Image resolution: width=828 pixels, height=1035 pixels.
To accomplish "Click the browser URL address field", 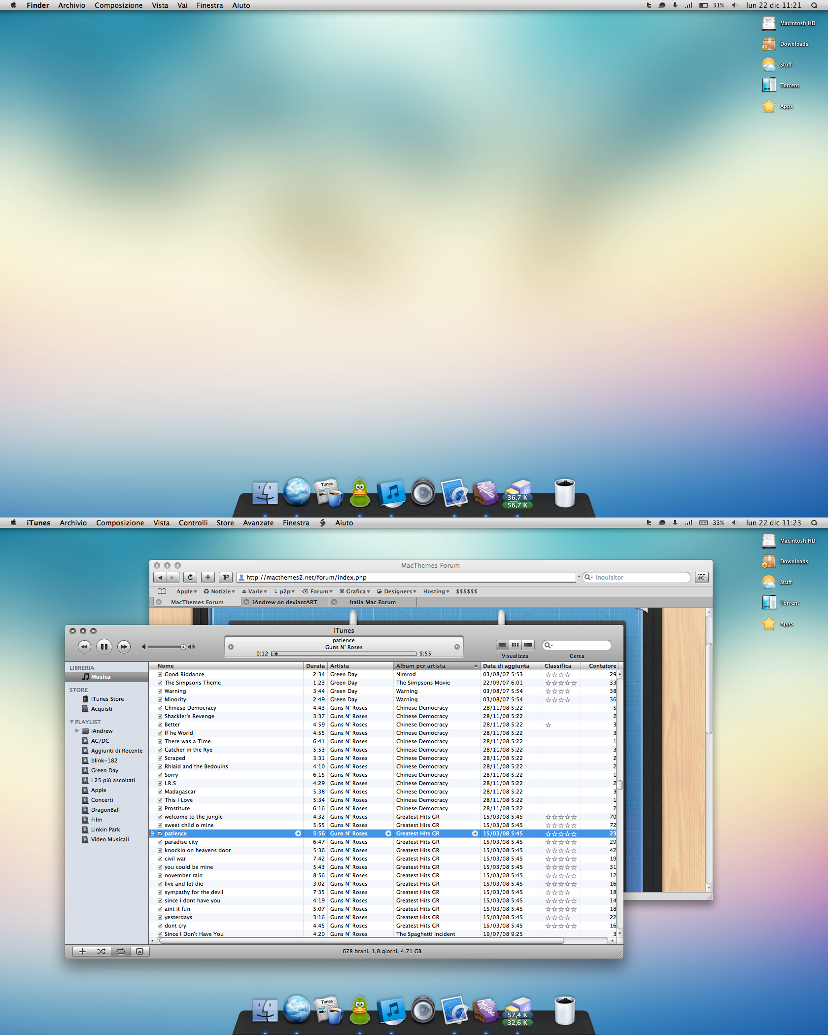I will coord(406,577).
